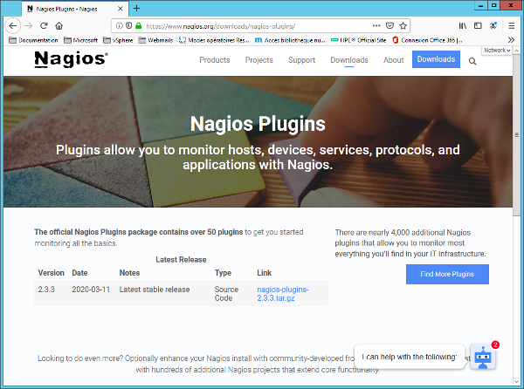Screen dimensions: 524x389
Task: Open the Products menu item
Action: [214, 60]
